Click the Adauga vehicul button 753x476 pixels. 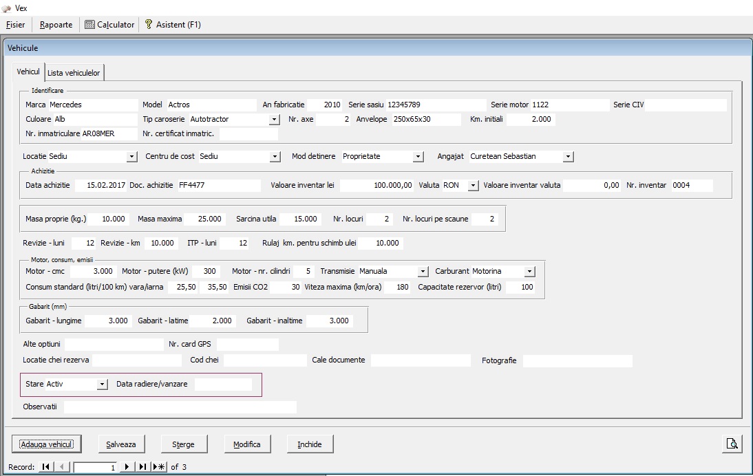pos(47,444)
